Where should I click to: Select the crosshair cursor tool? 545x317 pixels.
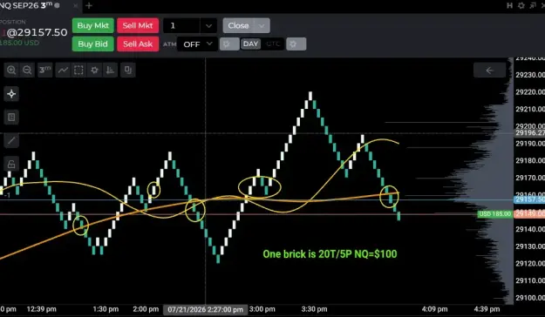(x=11, y=94)
